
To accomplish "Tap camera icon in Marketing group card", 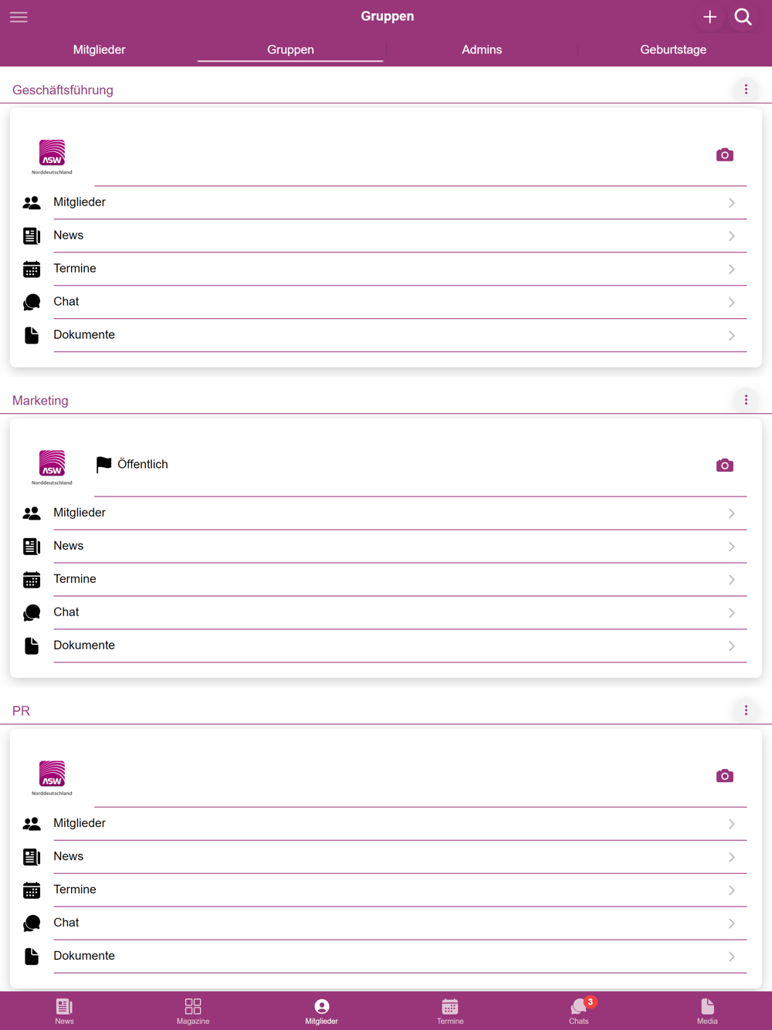I will [x=724, y=466].
